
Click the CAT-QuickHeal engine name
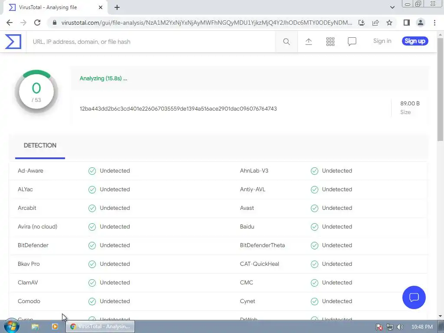point(259,264)
